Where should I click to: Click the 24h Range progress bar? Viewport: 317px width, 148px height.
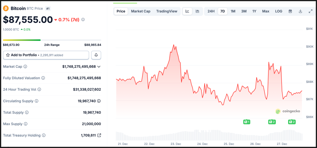[x=52, y=40]
